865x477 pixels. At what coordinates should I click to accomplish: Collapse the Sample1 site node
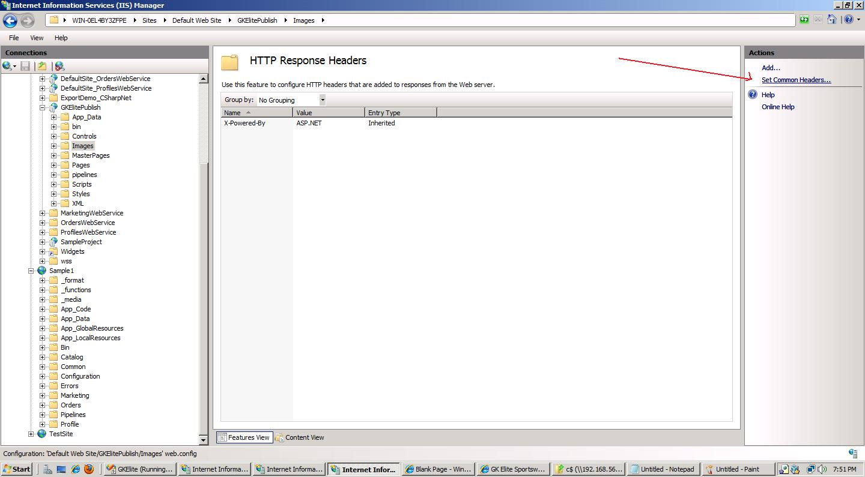31,271
